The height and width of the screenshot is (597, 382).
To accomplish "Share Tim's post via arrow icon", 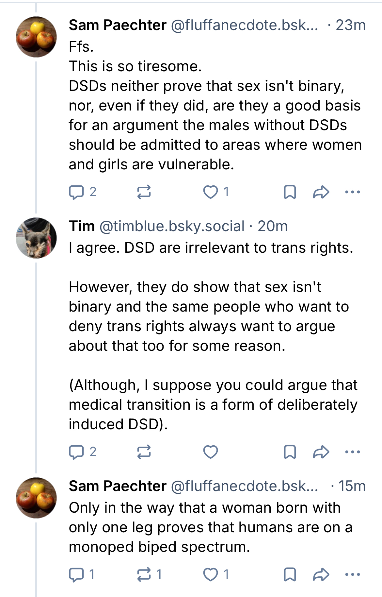I will tap(321, 452).
